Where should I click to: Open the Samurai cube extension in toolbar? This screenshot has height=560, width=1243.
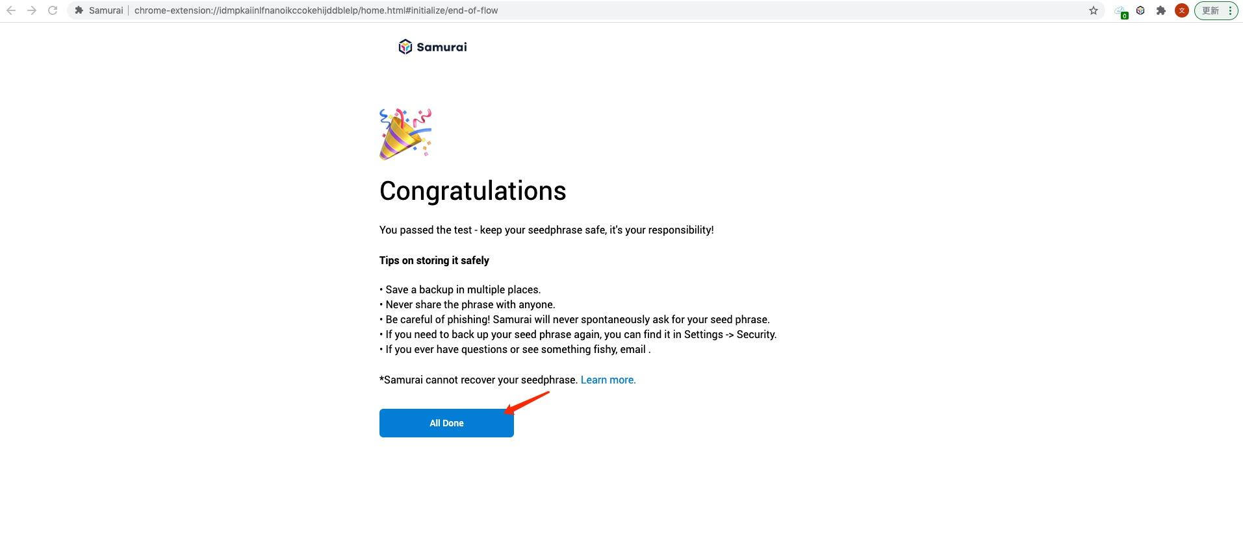click(x=1140, y=10)
